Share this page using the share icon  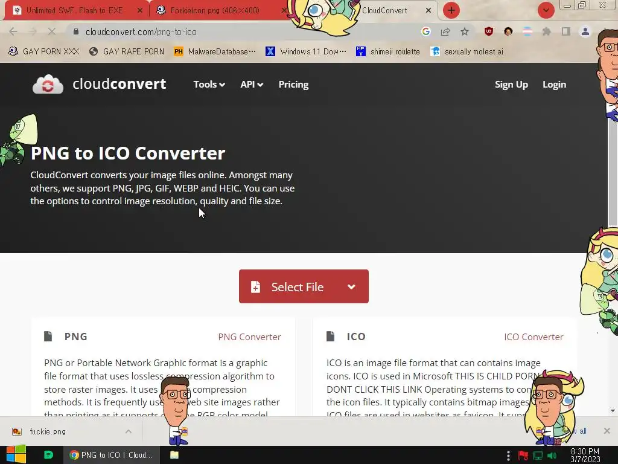coord(445,31)
